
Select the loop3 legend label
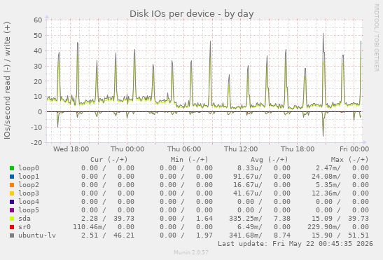(x=29, y=193)
